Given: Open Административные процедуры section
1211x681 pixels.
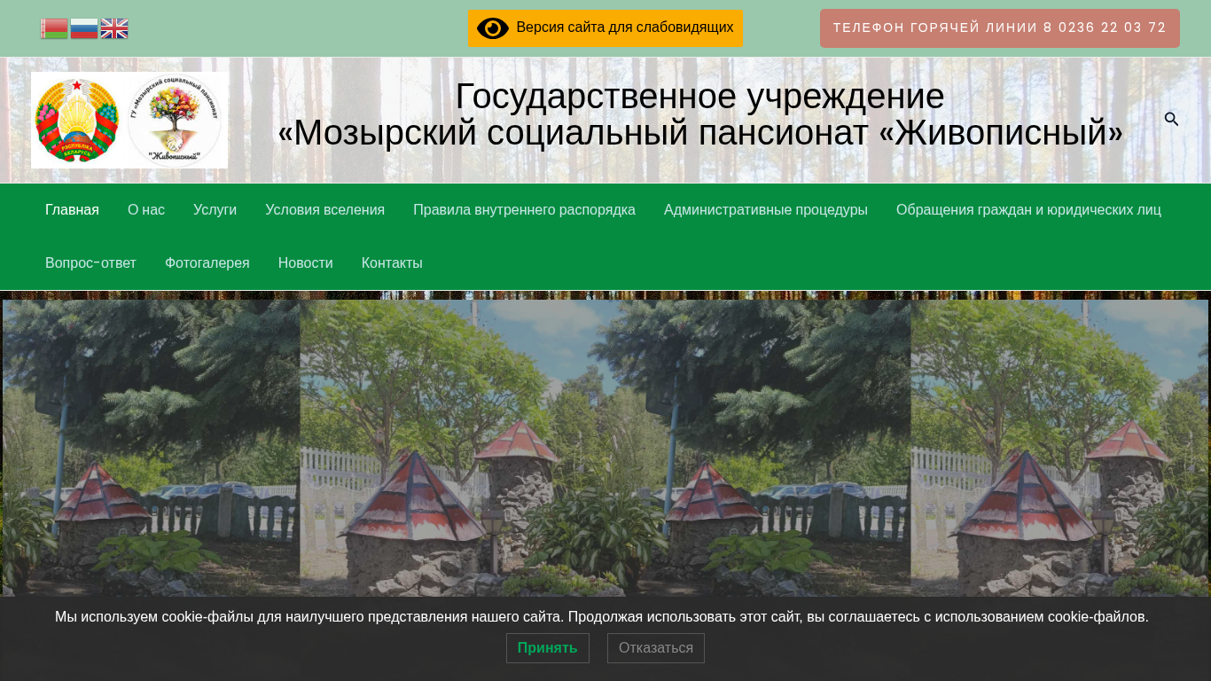Looking at the screenshot, I should click(766, 210).
